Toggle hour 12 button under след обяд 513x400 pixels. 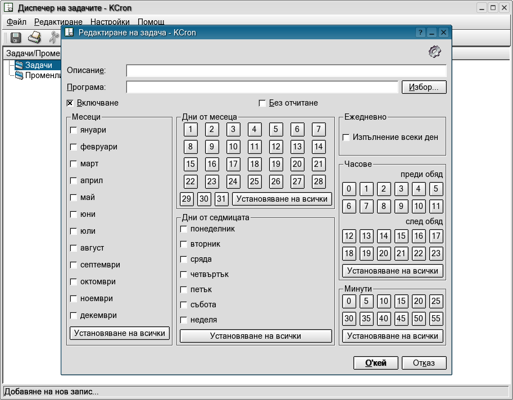coord(349,236)
